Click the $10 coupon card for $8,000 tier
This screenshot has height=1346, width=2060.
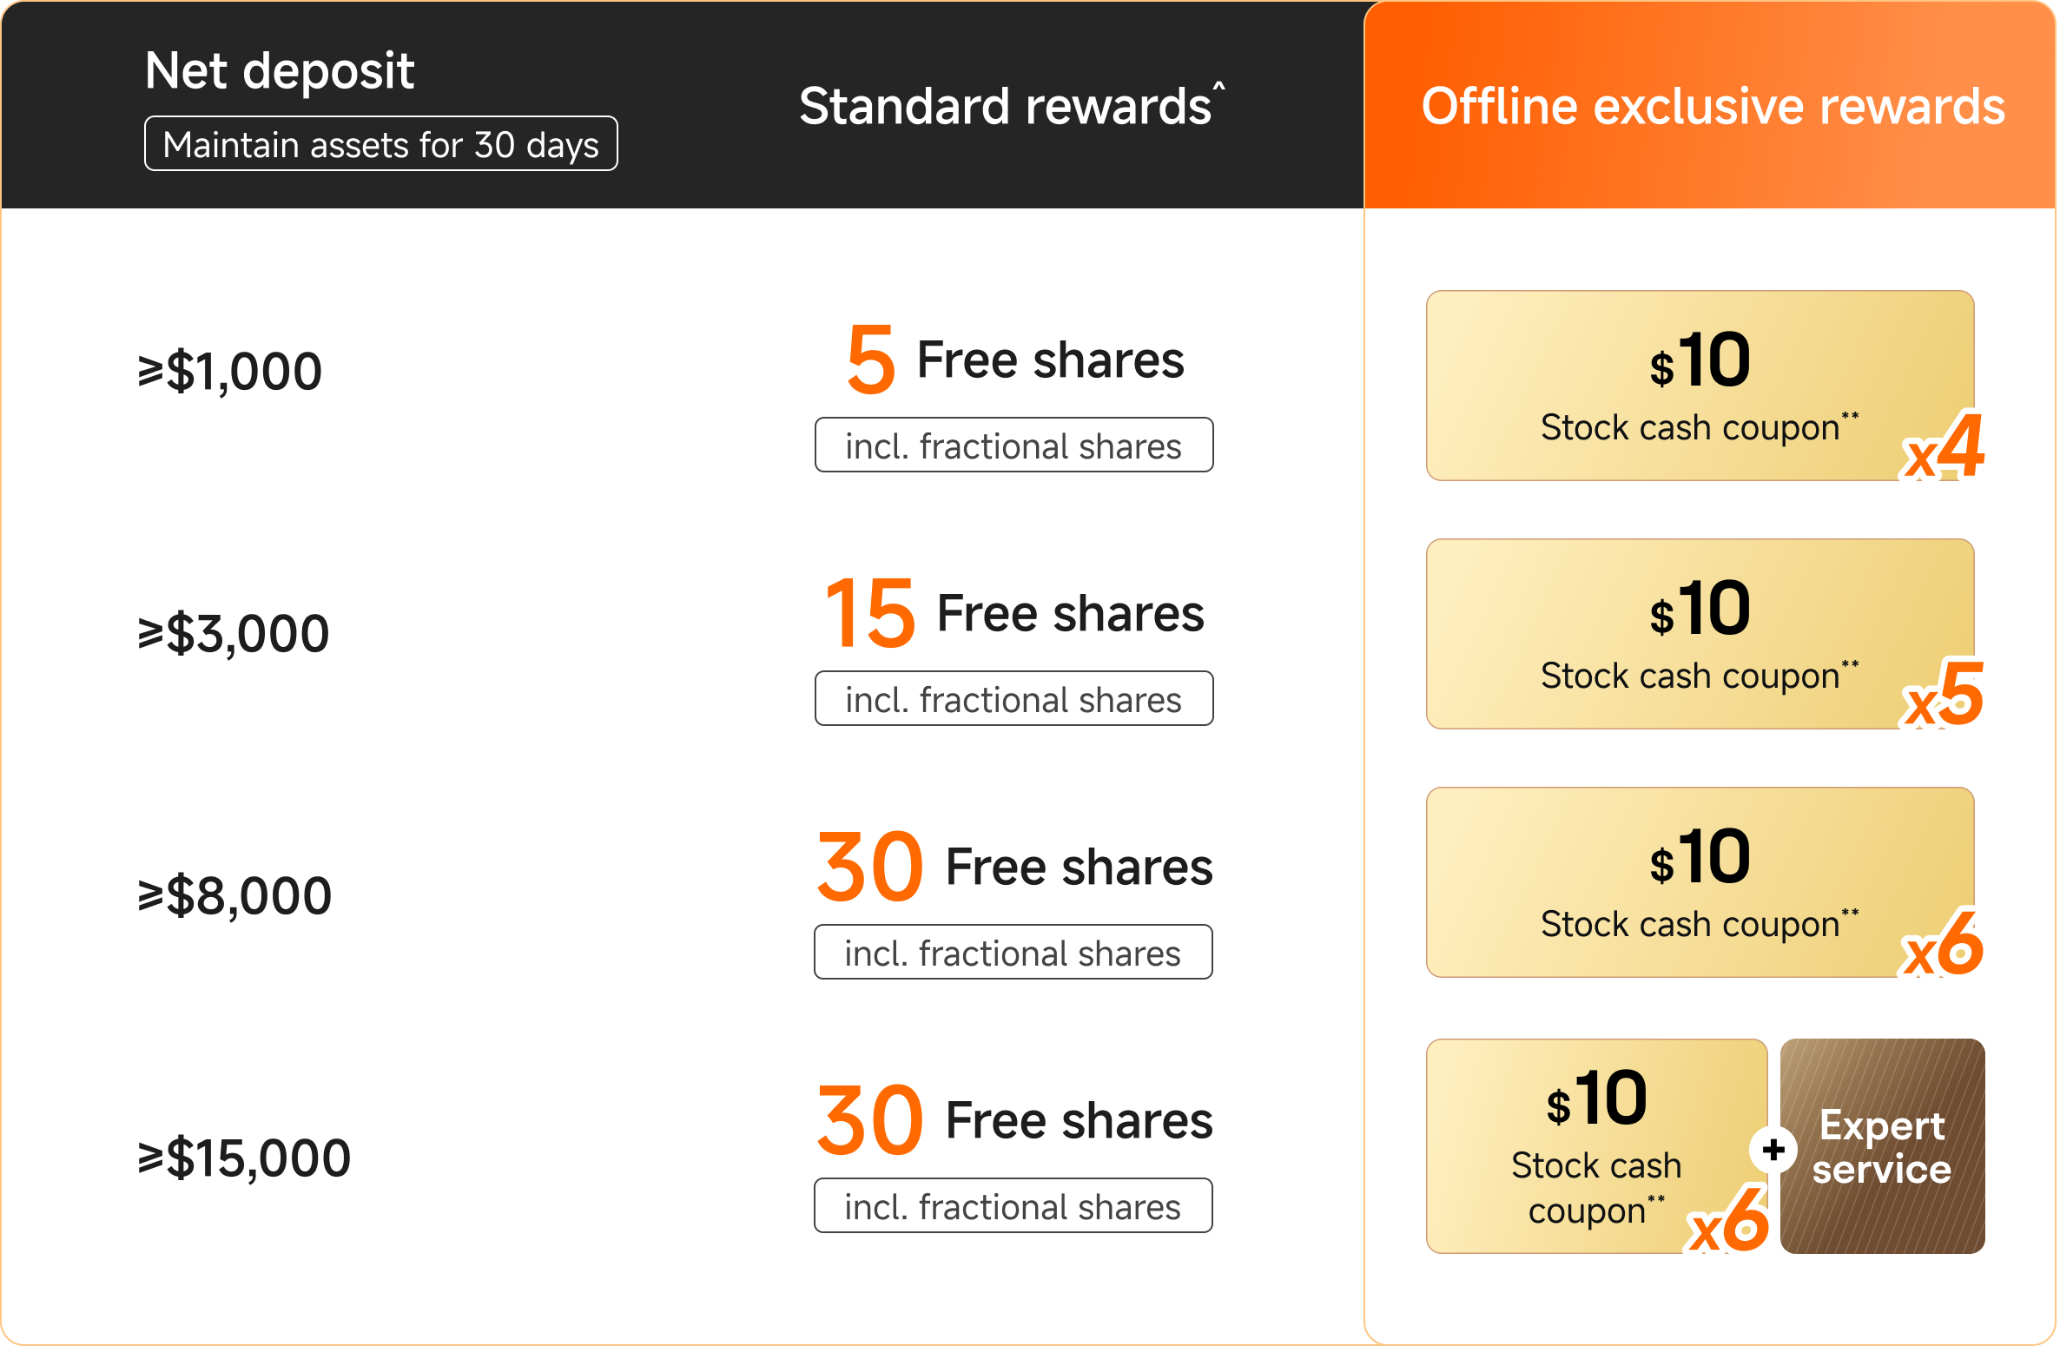coord(1699,881)
